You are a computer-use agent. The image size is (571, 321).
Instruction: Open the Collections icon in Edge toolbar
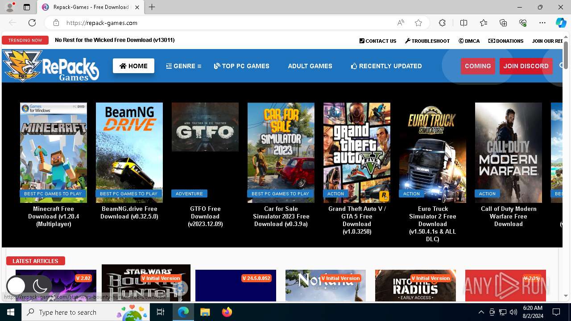[x=503, y=23]
